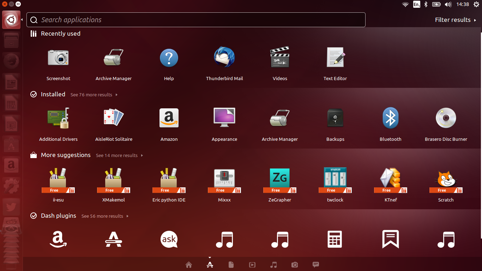This screenshot has height=271, width=482.
Task: Click the Amazon plugin icon under Dash plugins
Action: coord(58,240)
